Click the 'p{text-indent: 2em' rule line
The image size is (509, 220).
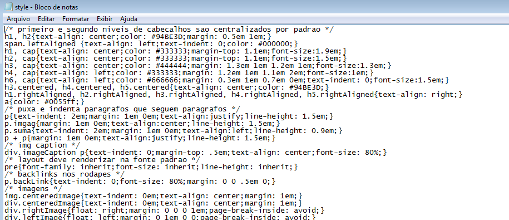click(169, 116)
